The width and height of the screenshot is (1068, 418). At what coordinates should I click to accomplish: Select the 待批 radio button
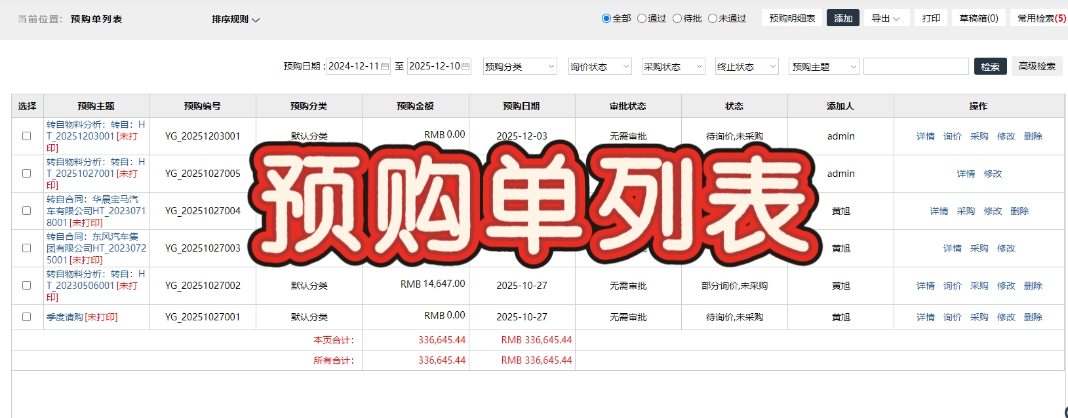point(677,18)
